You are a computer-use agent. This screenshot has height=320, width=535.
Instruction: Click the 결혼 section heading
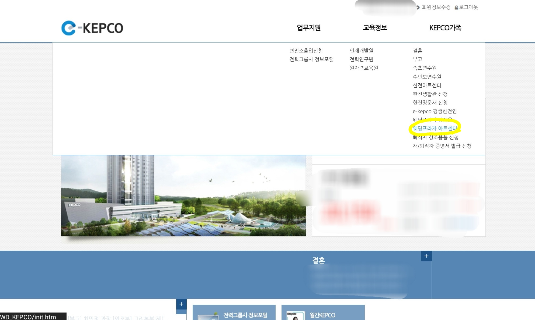(x=318, y=260)
